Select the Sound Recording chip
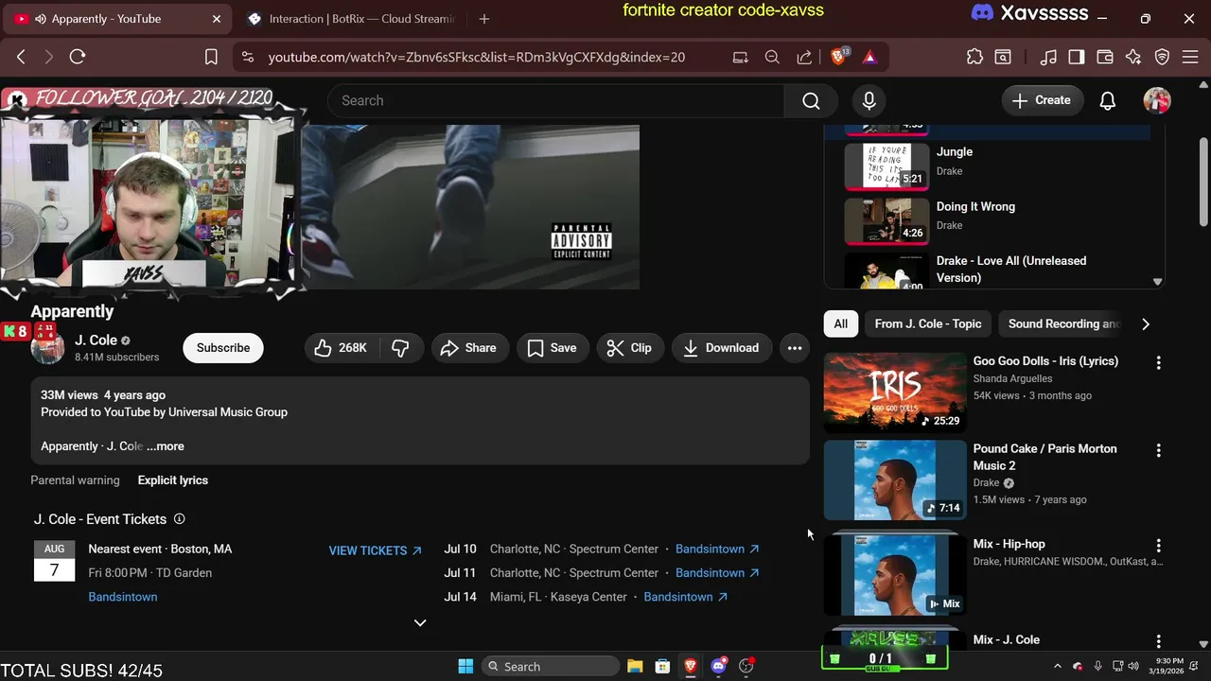The height and width of the screenshot is (681, 1211). [1063, 323]
